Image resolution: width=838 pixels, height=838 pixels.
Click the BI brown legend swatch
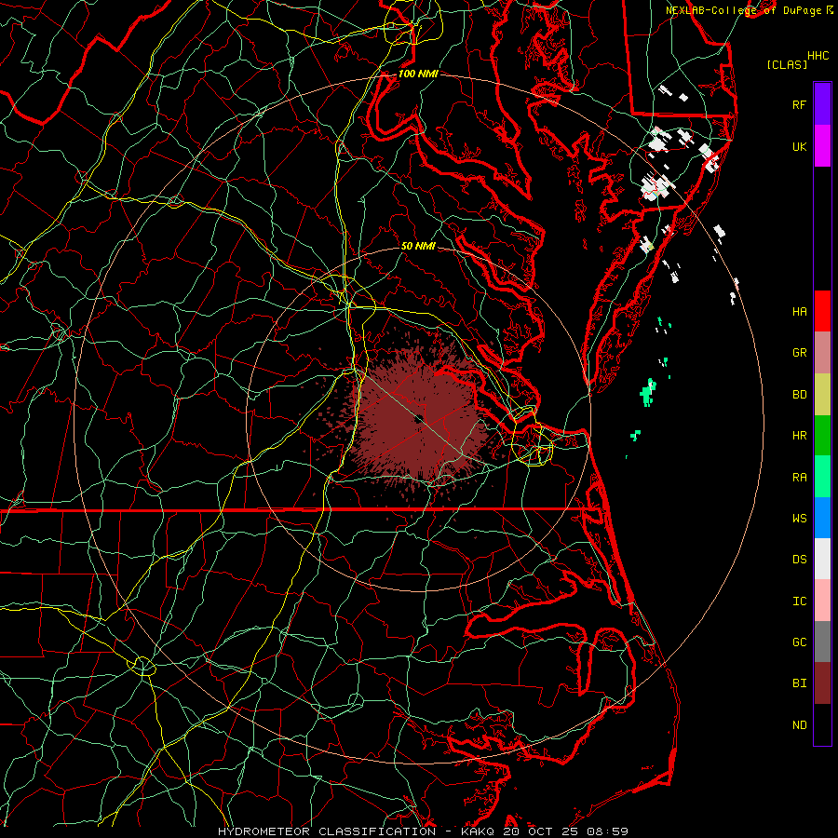[x=822, y=683]
